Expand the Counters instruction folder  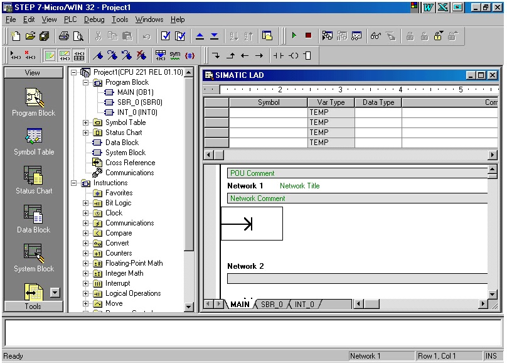[x=86, y=253]
